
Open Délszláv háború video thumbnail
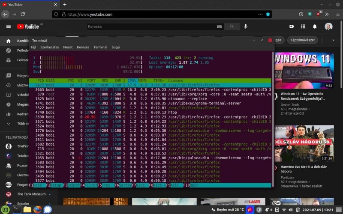[304, 143]
